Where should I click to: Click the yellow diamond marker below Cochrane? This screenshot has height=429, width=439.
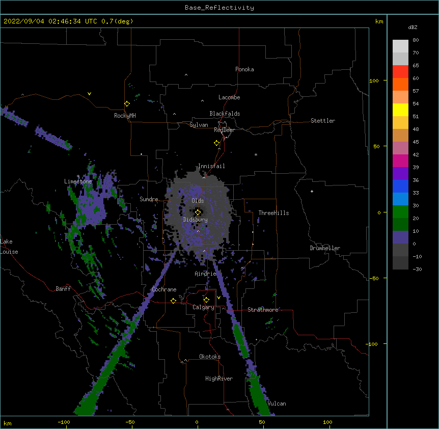pyautogui.click(x=173, y=301)
